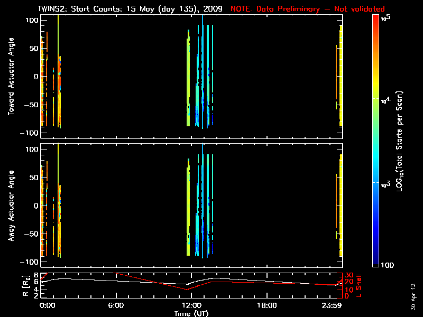Click the 'LOG10(Total Starts per Scan)' label
423x317 pixels.
(401, 143)
